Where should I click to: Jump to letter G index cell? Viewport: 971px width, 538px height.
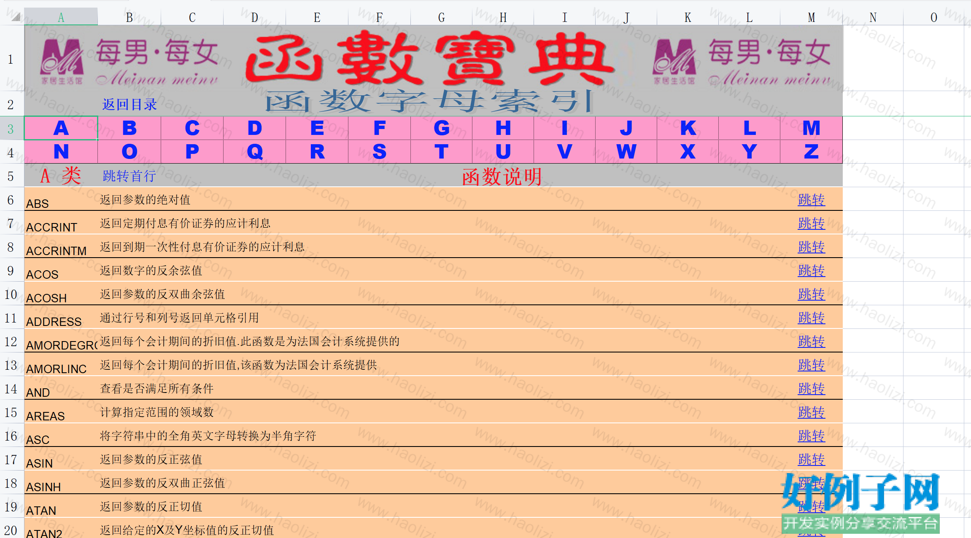pos(442,128)
